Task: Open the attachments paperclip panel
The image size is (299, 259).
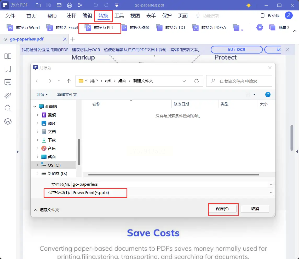Action: (x=8, y=95)
